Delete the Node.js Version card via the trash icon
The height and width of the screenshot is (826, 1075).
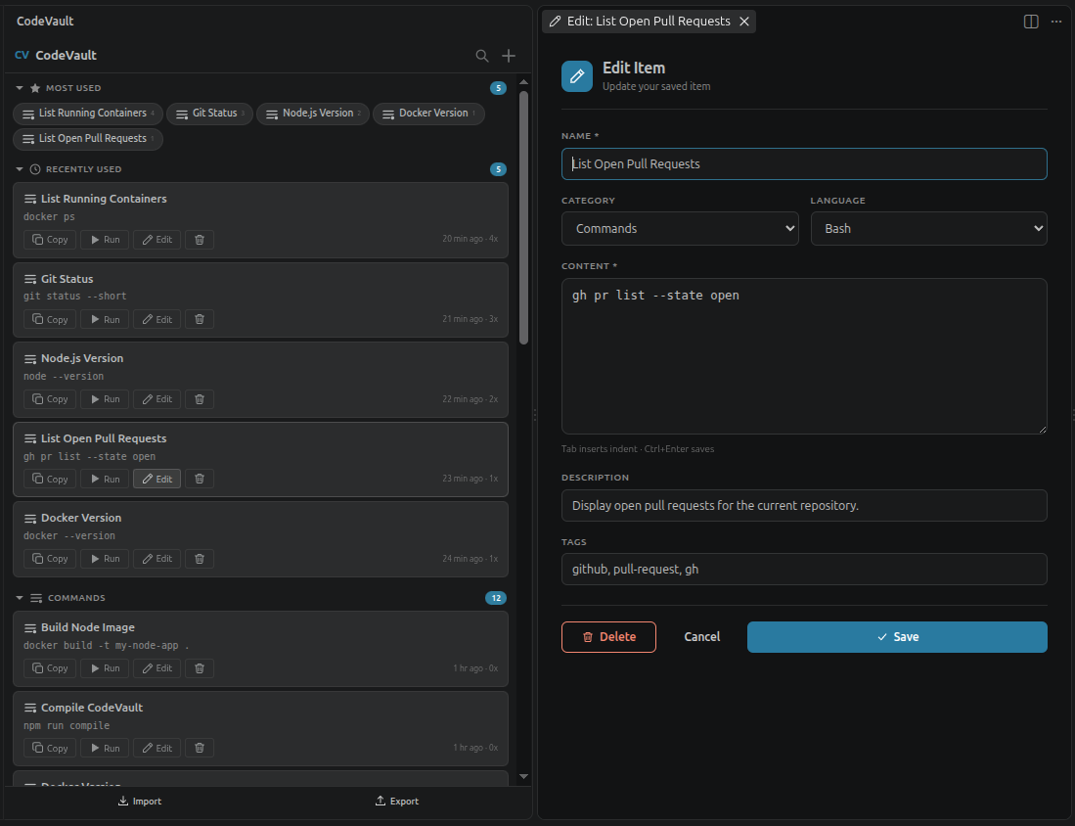200,399
